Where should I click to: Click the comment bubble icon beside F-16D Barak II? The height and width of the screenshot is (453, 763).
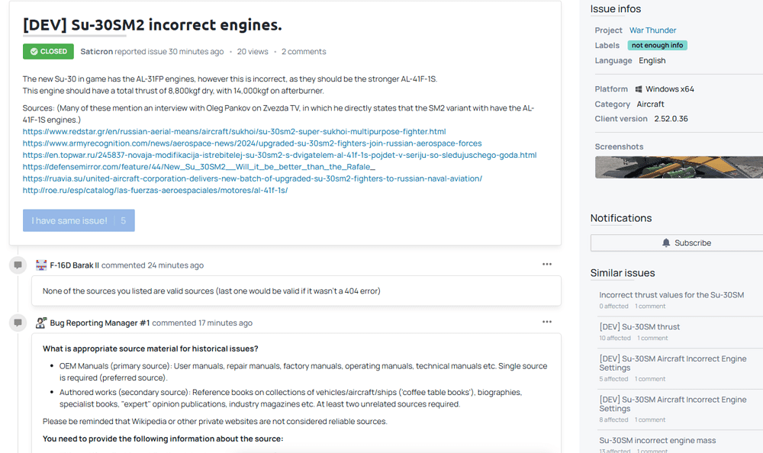click(x=18, y=265)
